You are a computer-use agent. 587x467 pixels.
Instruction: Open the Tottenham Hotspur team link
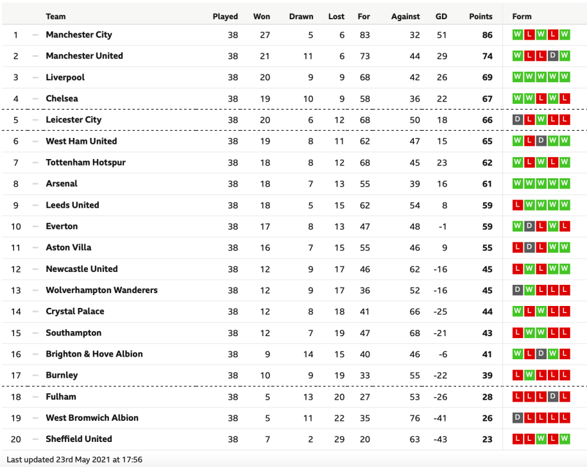[x=85, y=162]
